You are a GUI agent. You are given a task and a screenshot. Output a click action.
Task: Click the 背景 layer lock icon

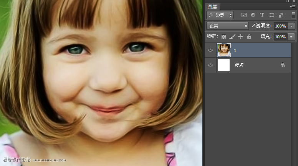click(283, 65)
